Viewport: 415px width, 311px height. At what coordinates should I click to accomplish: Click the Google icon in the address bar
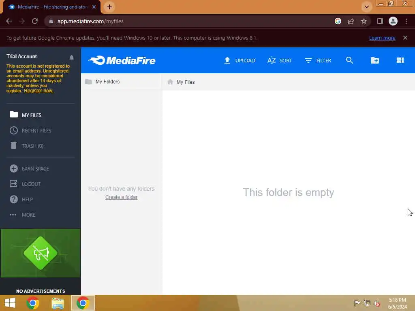[x=338, y=21]
